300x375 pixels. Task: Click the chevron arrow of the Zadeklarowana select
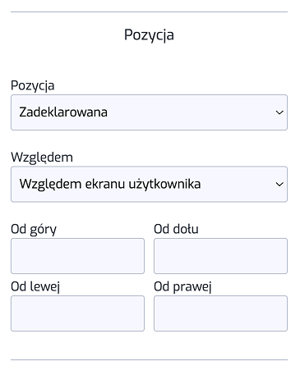pos(279,112)
